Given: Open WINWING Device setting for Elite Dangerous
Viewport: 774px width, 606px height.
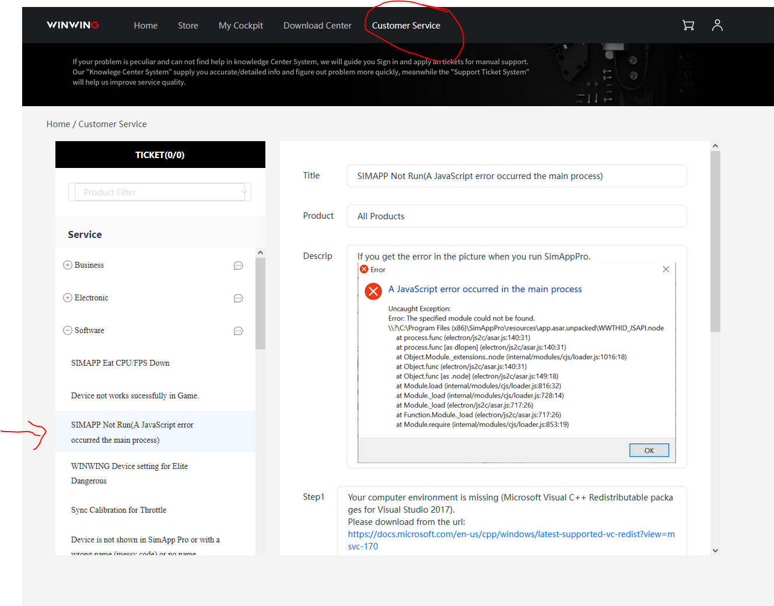Looking at the screenshot, I should pyautogui.click(x=129, y=473).
